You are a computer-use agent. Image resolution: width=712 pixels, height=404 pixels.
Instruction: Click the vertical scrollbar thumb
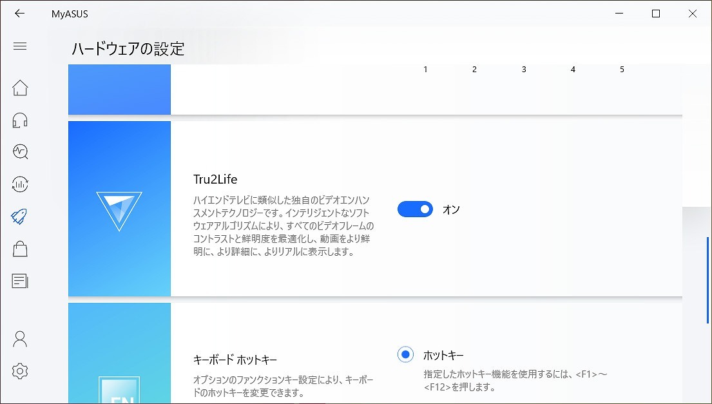click(708, 280)
